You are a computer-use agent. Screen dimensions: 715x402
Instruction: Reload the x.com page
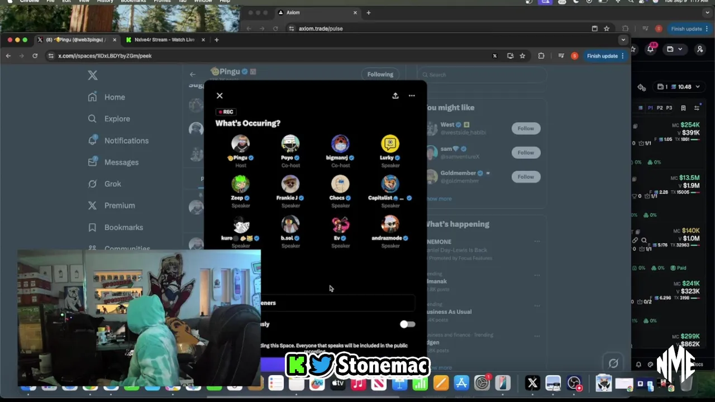[x=35, y=56]
